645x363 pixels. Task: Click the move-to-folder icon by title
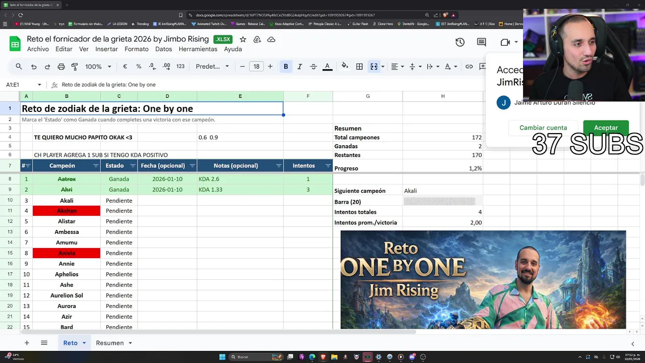click(x=257, y=39)
